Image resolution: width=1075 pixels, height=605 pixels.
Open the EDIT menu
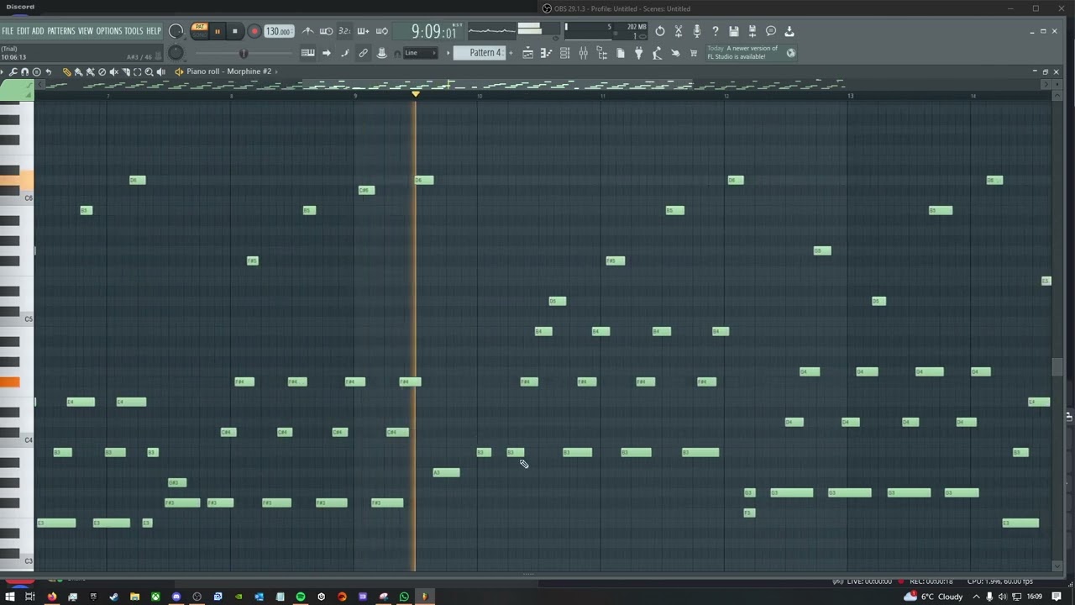[23, 31]
